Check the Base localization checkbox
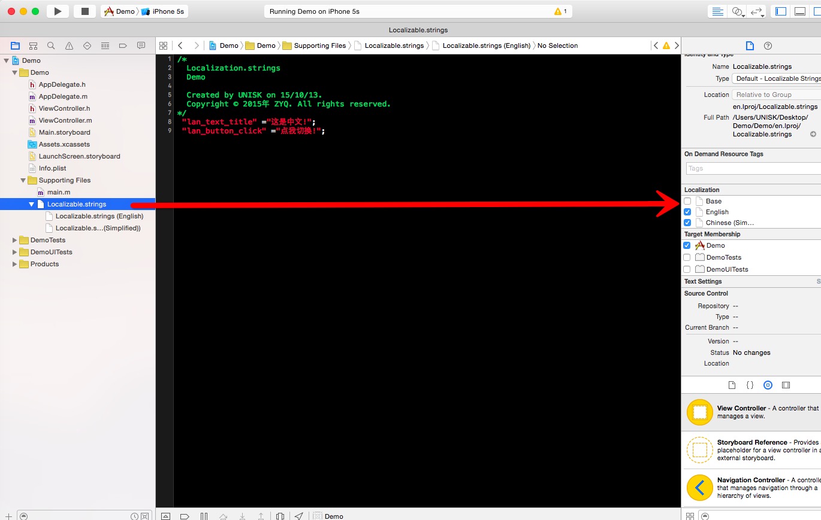 [687, 201]
